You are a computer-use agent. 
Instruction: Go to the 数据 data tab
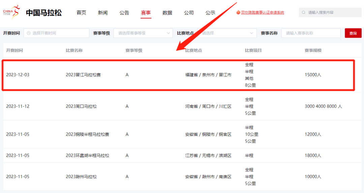(167, 13)
